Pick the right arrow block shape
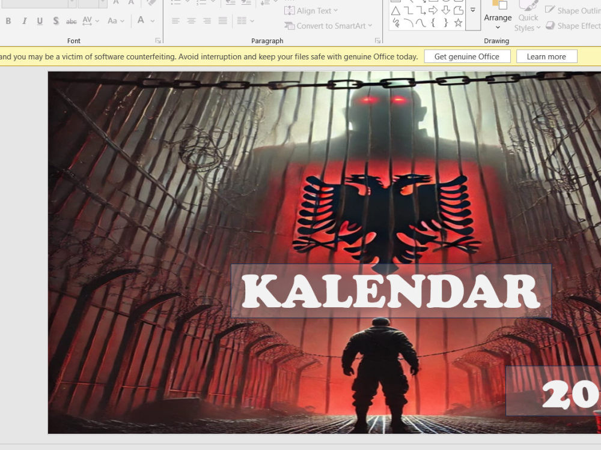 pyautogui.click(x=433, y=11)
